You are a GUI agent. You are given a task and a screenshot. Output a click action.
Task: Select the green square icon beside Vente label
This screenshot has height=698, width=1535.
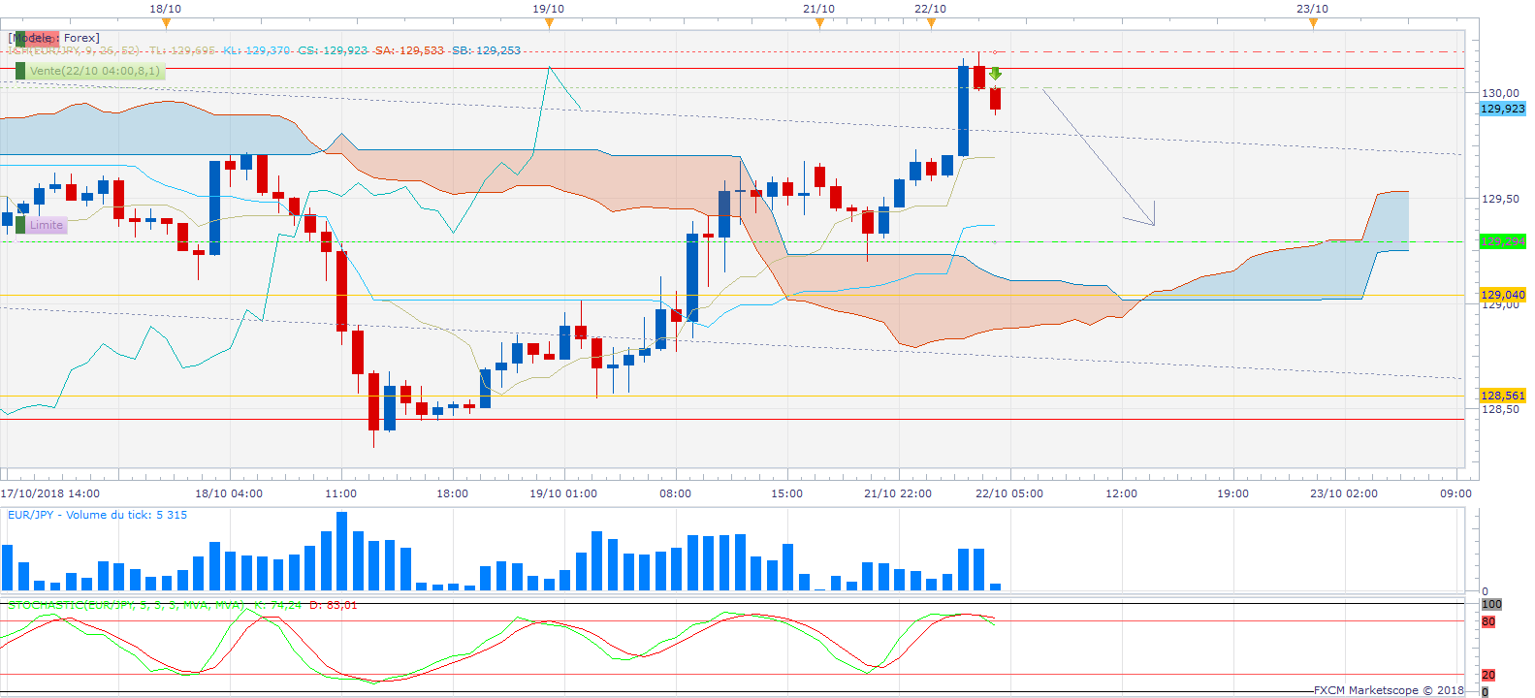tap(20, 71)
